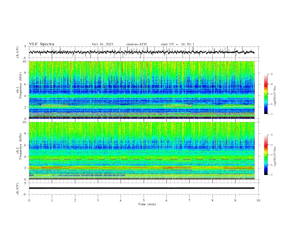Click the "VLF Spectra" plot title
Image resolution: width=291 pixels, height=225 pixels.
[42, 44]
